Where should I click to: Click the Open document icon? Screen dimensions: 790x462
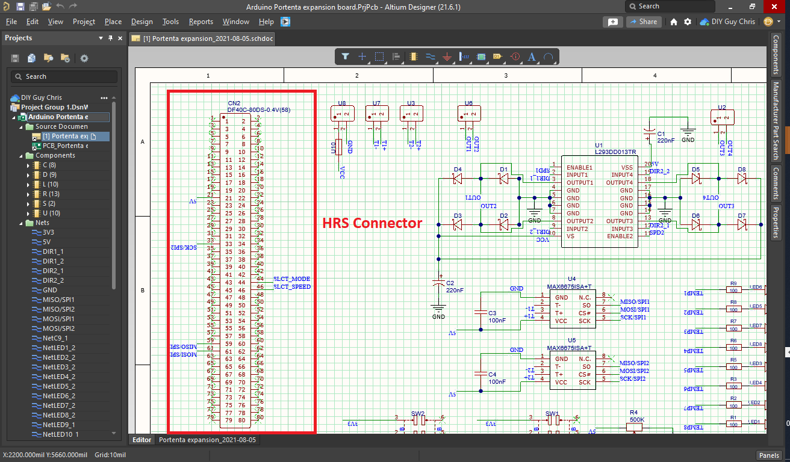pos(46,6)
